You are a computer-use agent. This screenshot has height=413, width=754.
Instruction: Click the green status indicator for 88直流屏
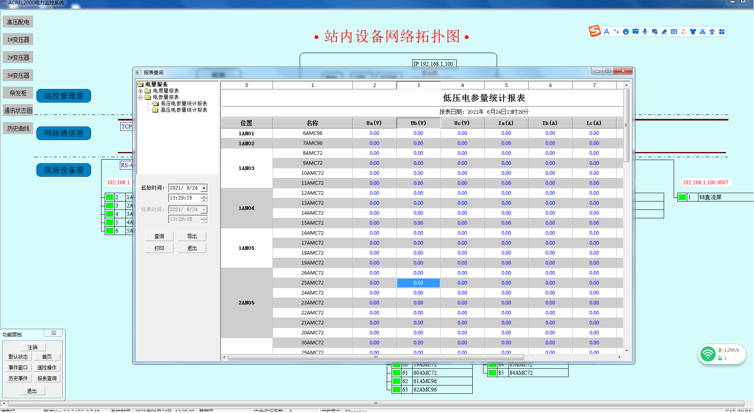pos(682,197)
